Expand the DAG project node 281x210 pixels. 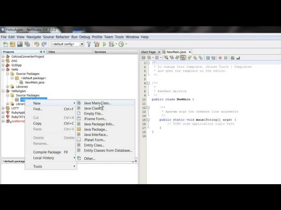click(x=3, y=61)
